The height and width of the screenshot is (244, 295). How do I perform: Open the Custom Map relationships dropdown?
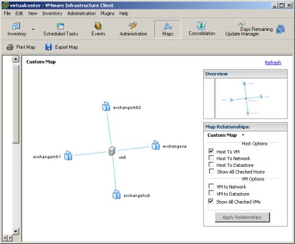point(243,135)
